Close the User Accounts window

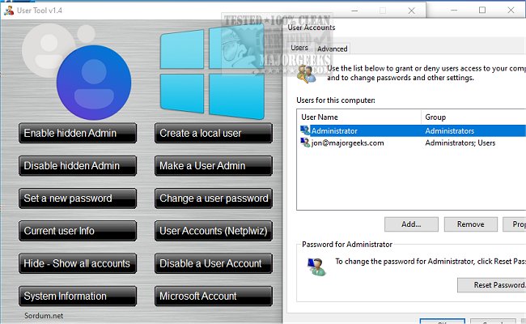pyautogui.click(x=511, y=10)
